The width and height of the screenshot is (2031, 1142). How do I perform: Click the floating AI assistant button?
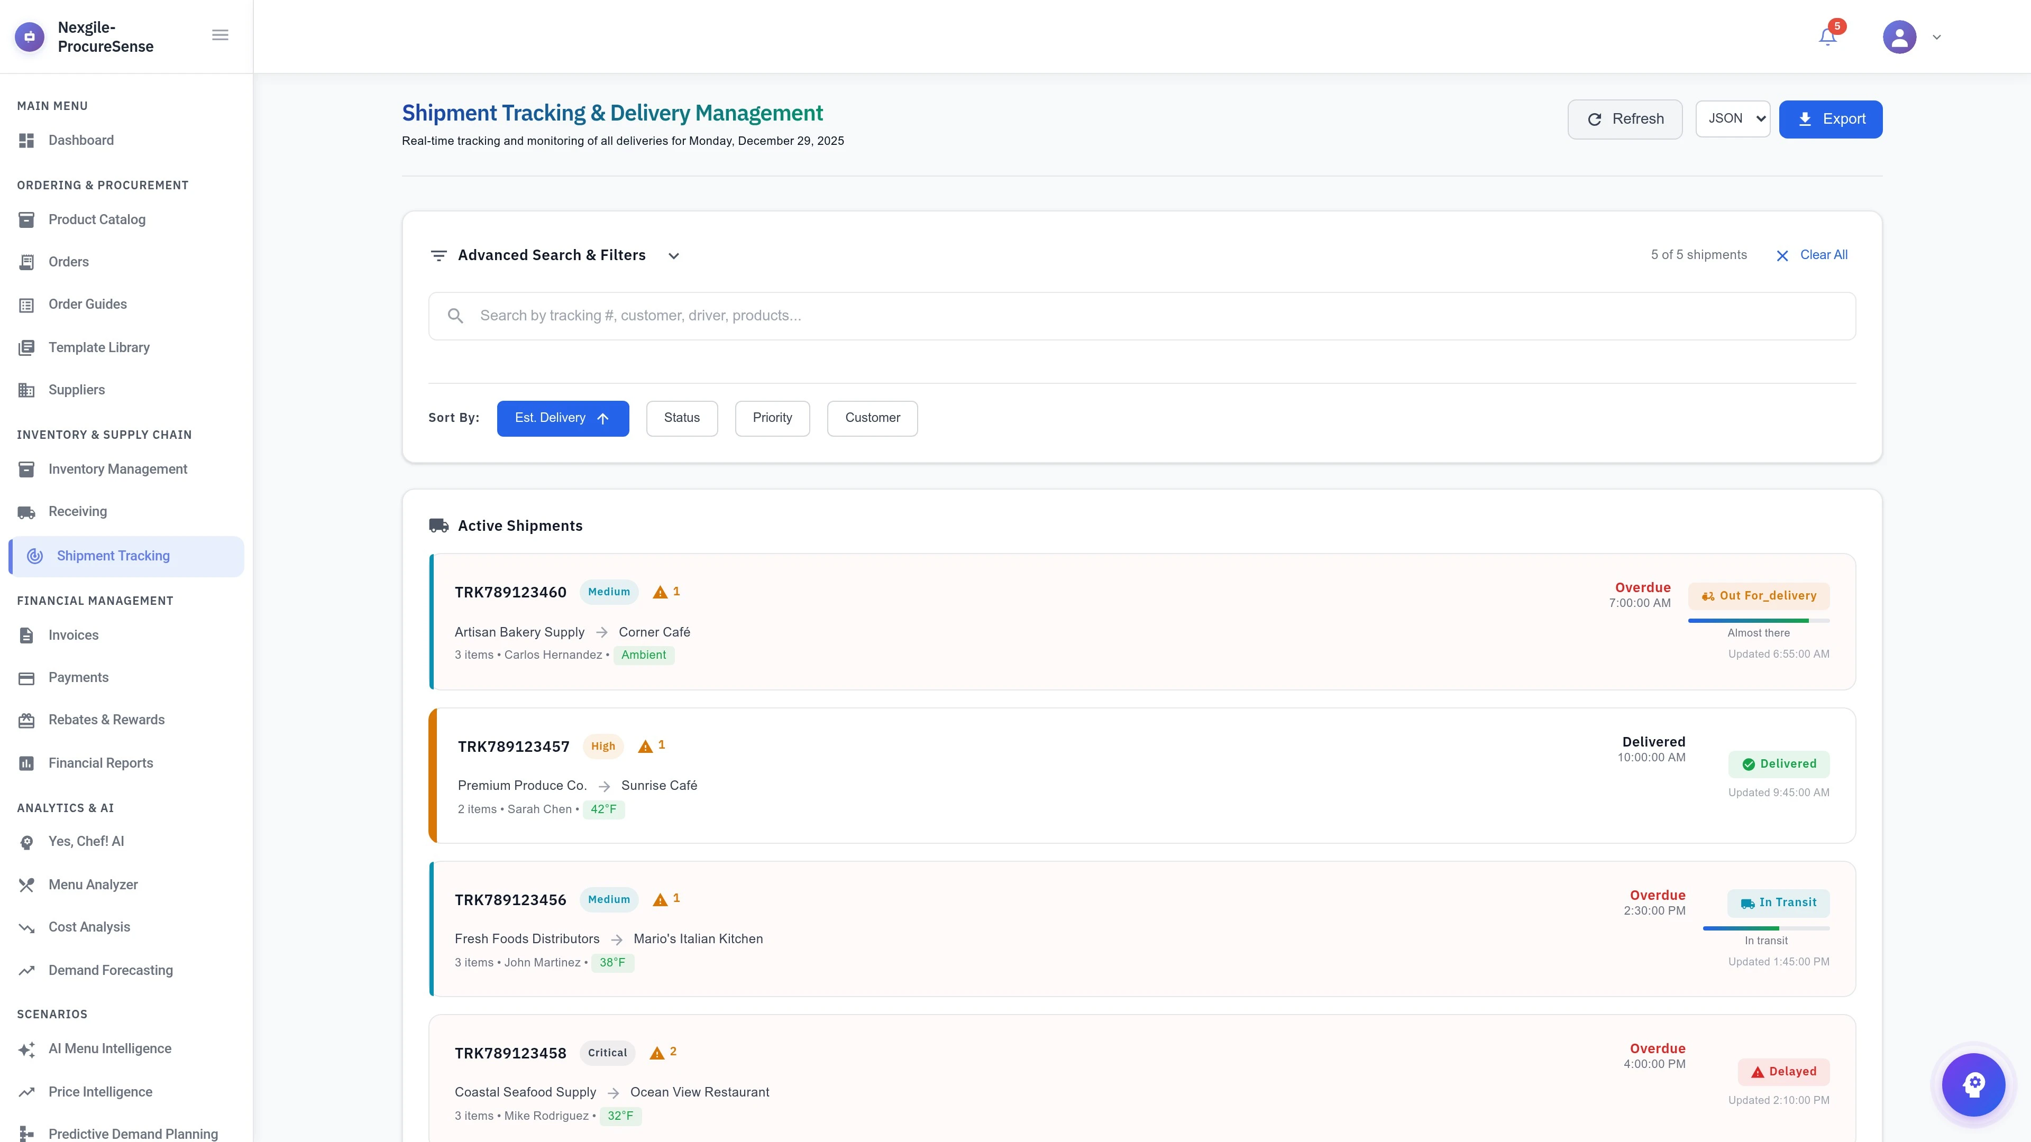point(1973,1084)
